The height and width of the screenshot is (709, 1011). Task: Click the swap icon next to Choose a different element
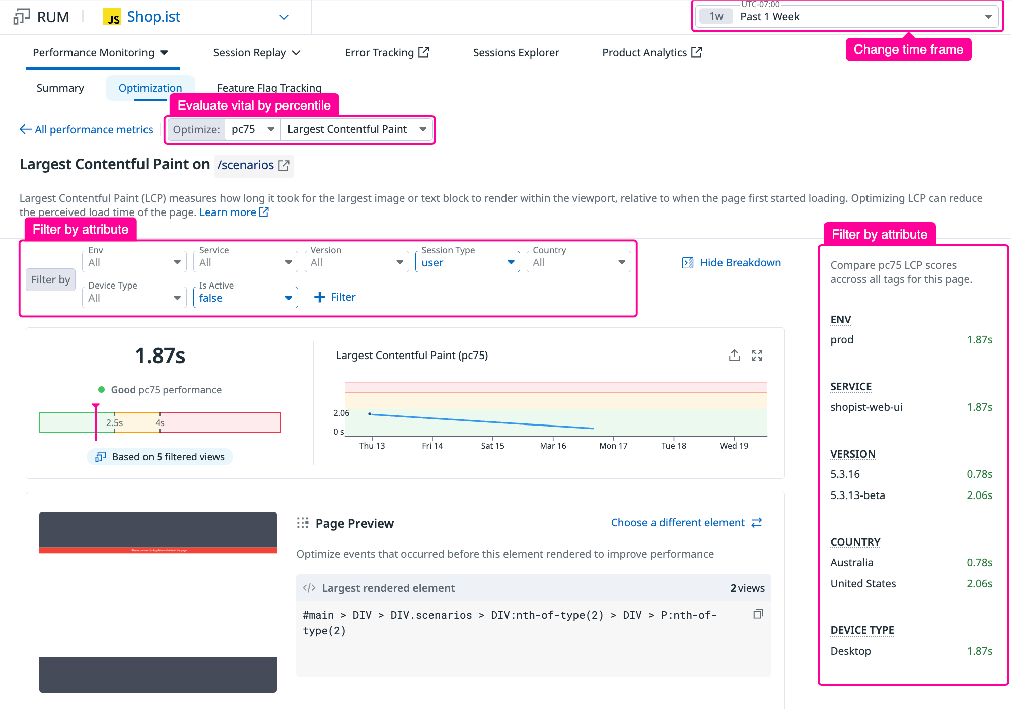click(756, 523)
